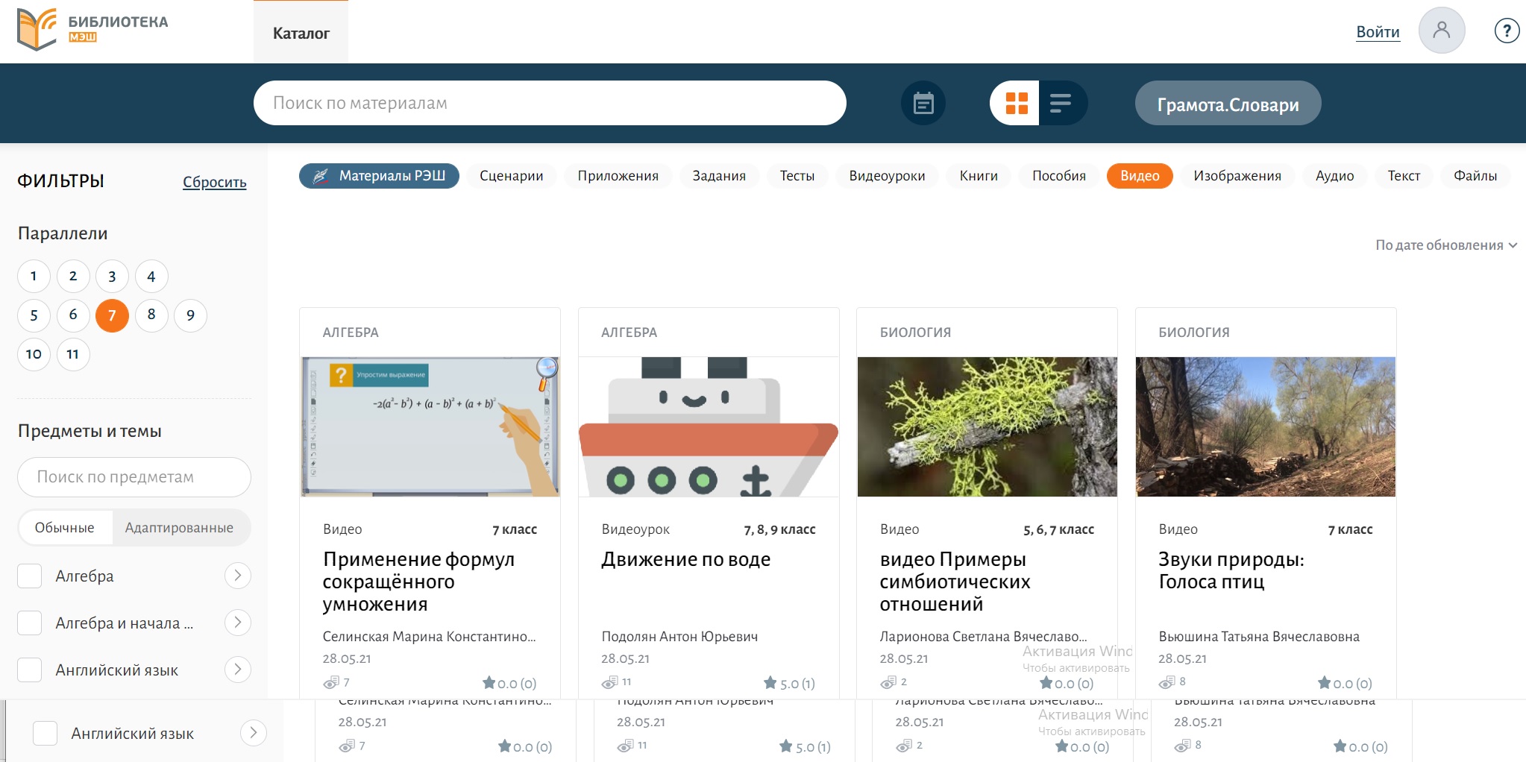Deselect the active Видео filter
The height and width of the screenshot is (762, 1526).
pos(1140,176)
